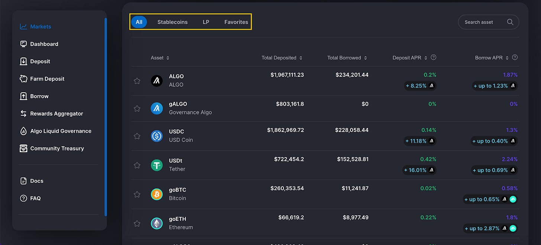The height and width of the screenshot is (245, 541).
Task: Sort by Borrow APR column
Action: point(492,58)
